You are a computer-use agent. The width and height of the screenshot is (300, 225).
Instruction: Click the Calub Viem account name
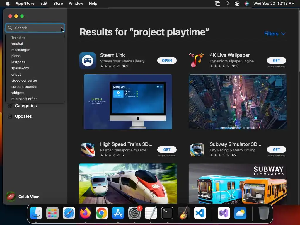tap(29, 197)
